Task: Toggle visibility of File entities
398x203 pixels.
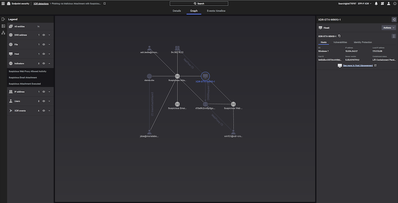Action: [x=44, y=45]
